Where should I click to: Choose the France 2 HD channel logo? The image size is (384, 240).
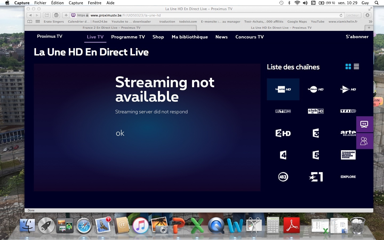(283, 133)
